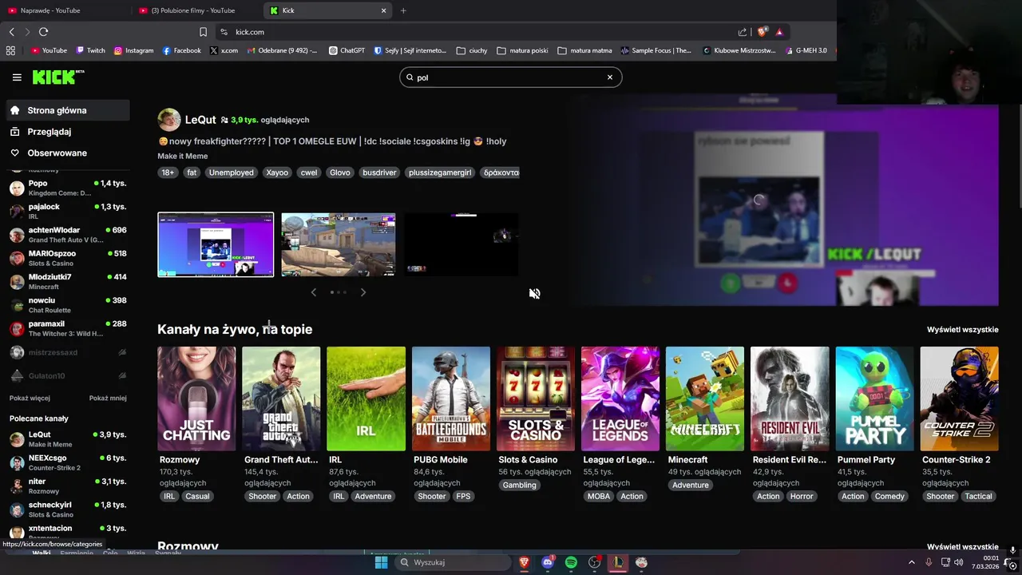This screenshot has height=575, width=1022.
Task: Open MARIOspzoo channel in sidebar
Action: 68,258
